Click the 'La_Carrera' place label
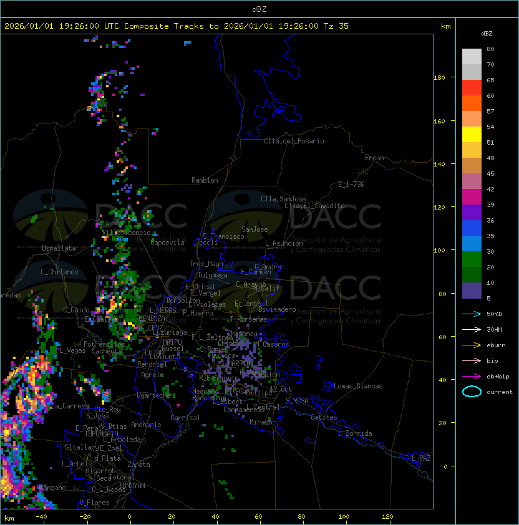Image resolution: width=519 pixels, height=525 pixels. click(70, 406)
